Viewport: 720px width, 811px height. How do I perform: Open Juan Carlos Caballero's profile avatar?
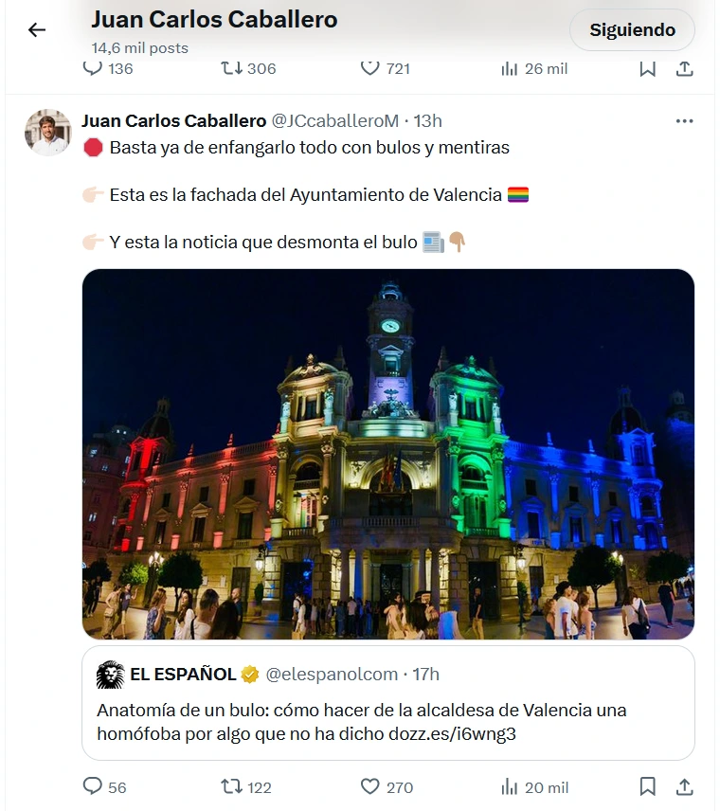pyautogui.click(x=48, y=133)
